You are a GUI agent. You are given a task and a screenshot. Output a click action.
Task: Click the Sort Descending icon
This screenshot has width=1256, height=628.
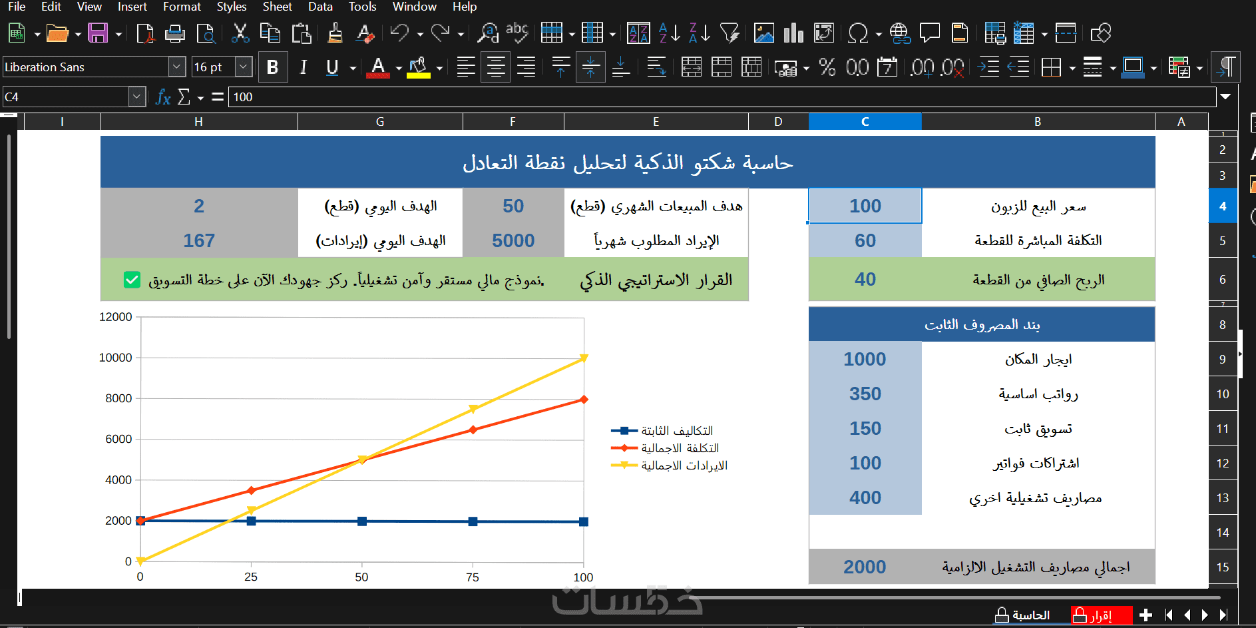click(x=700, y=33)
